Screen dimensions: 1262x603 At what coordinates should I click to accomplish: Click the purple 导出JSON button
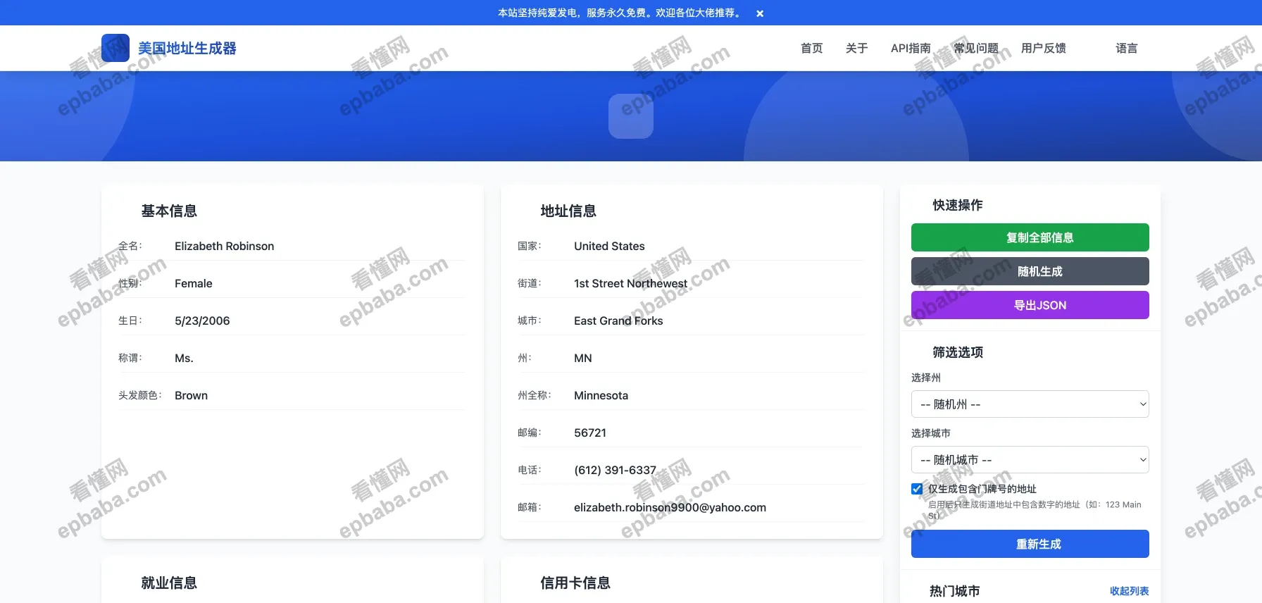coord(1030,305)
